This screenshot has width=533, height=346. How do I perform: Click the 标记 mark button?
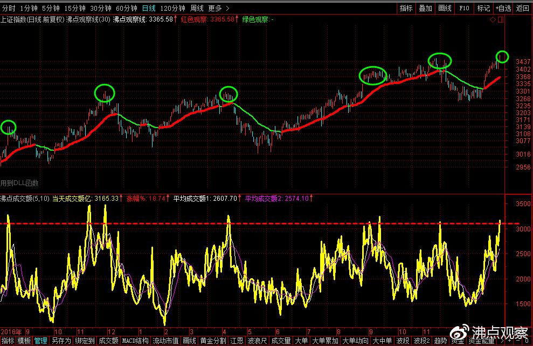(483, 8)
